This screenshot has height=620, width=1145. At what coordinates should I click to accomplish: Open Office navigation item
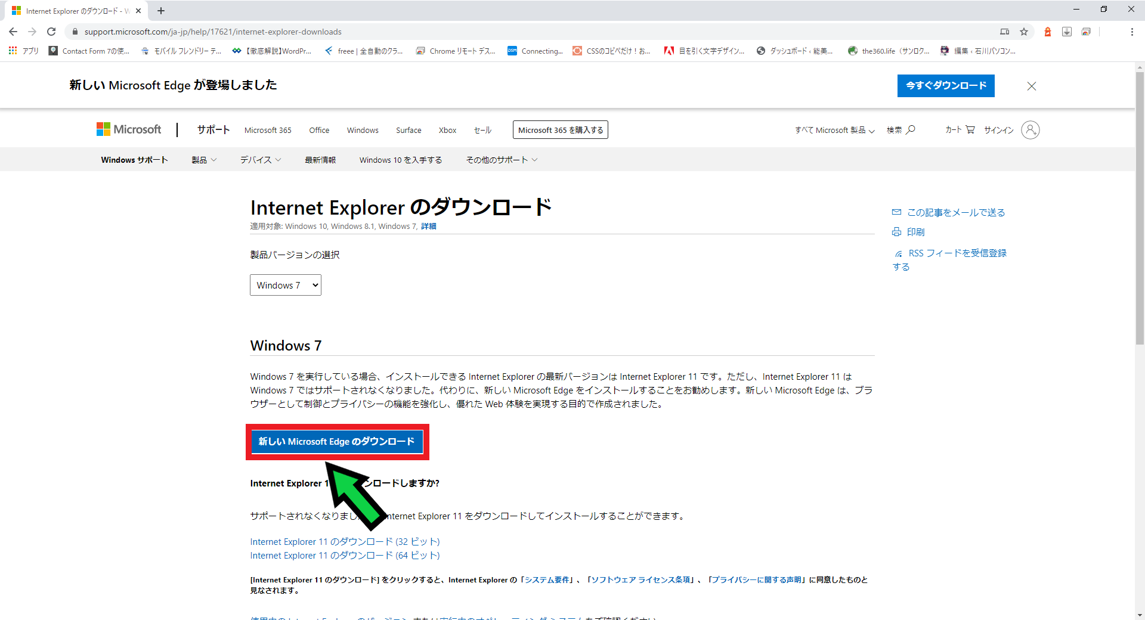tap(319, 130)
